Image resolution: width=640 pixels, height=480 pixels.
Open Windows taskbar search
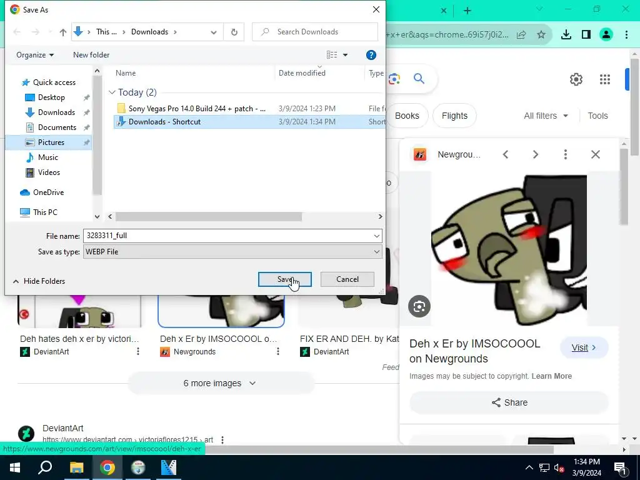pyautogui.click(x=45, y=467)
